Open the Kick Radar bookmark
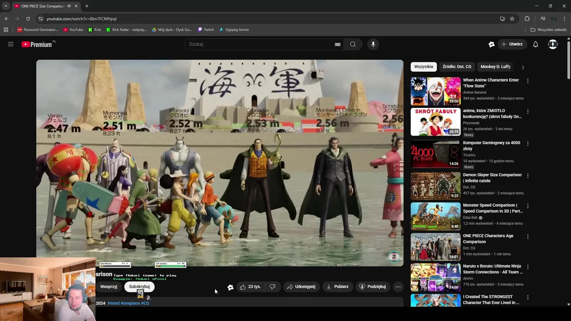The height and width of the screenshot is (321, 571). pyautogui.click(x=126, y=30)
